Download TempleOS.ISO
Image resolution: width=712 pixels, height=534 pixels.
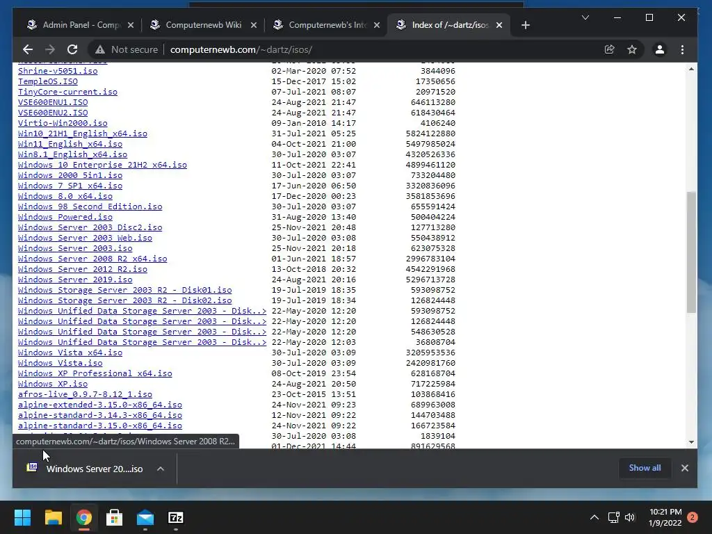click(x=48, y=81)
